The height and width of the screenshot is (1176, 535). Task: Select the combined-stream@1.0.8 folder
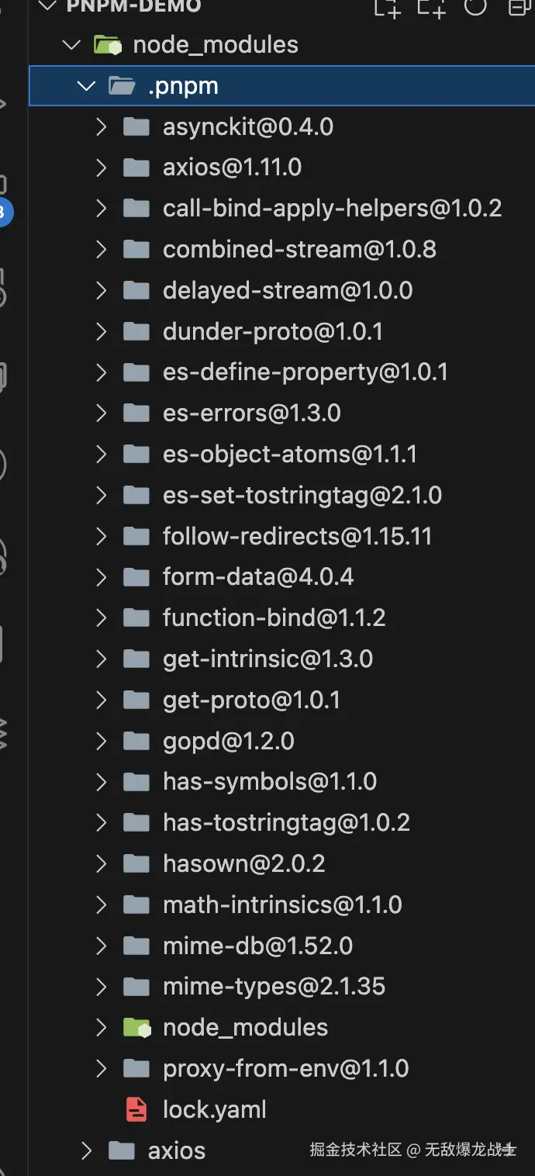click(x=299, y=250)
